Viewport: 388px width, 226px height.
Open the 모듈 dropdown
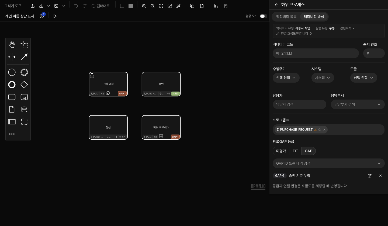click(364, 78)
